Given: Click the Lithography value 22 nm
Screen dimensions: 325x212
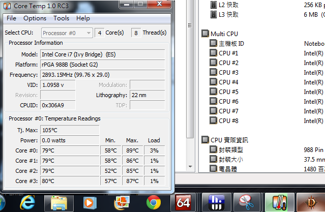Looking at the screenshot, I should pos(147,95).
